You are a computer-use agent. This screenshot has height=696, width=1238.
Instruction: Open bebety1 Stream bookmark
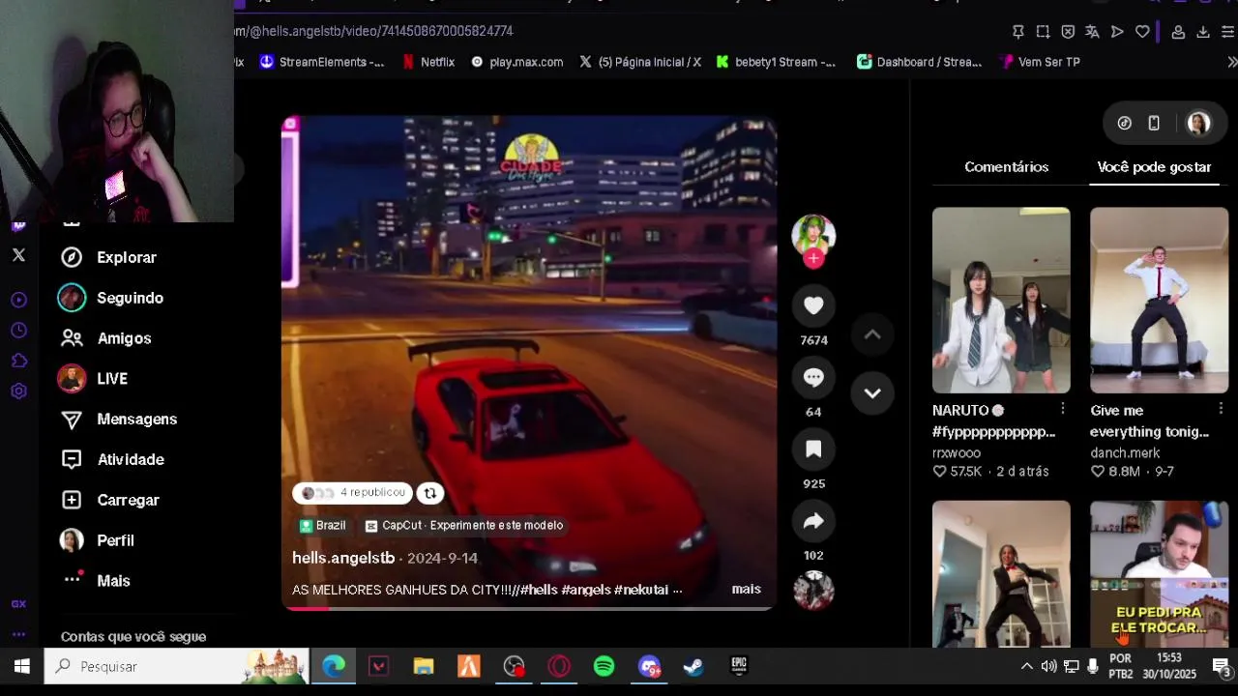click(776, 62)
